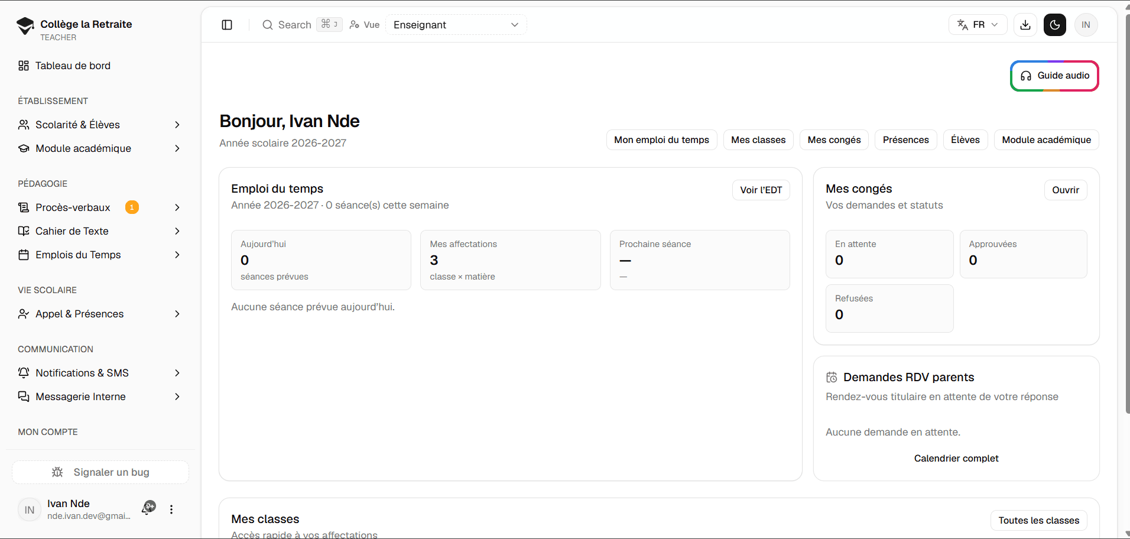Toggle dark mode with the moon icon

pos(1055,25)
